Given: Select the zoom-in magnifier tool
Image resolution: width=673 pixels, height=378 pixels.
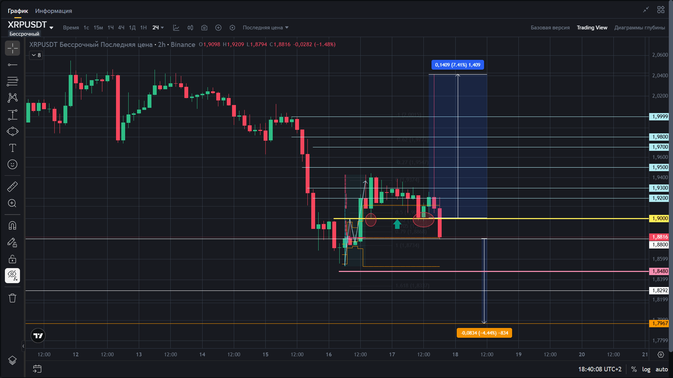Looking at the screenshot, I should click(x=12, y=203).
